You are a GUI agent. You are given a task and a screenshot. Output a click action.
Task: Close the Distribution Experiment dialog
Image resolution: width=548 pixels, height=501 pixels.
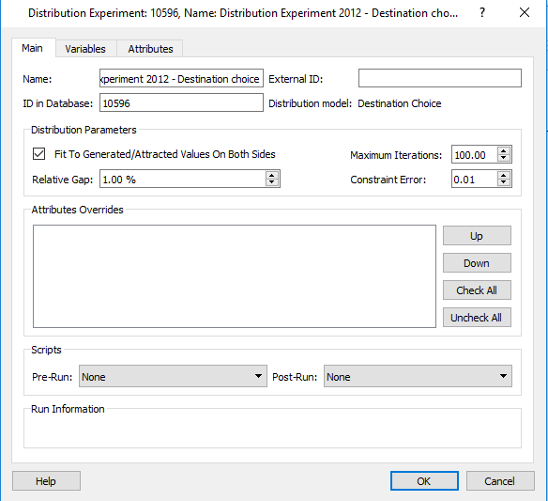[x=525, y=12]
